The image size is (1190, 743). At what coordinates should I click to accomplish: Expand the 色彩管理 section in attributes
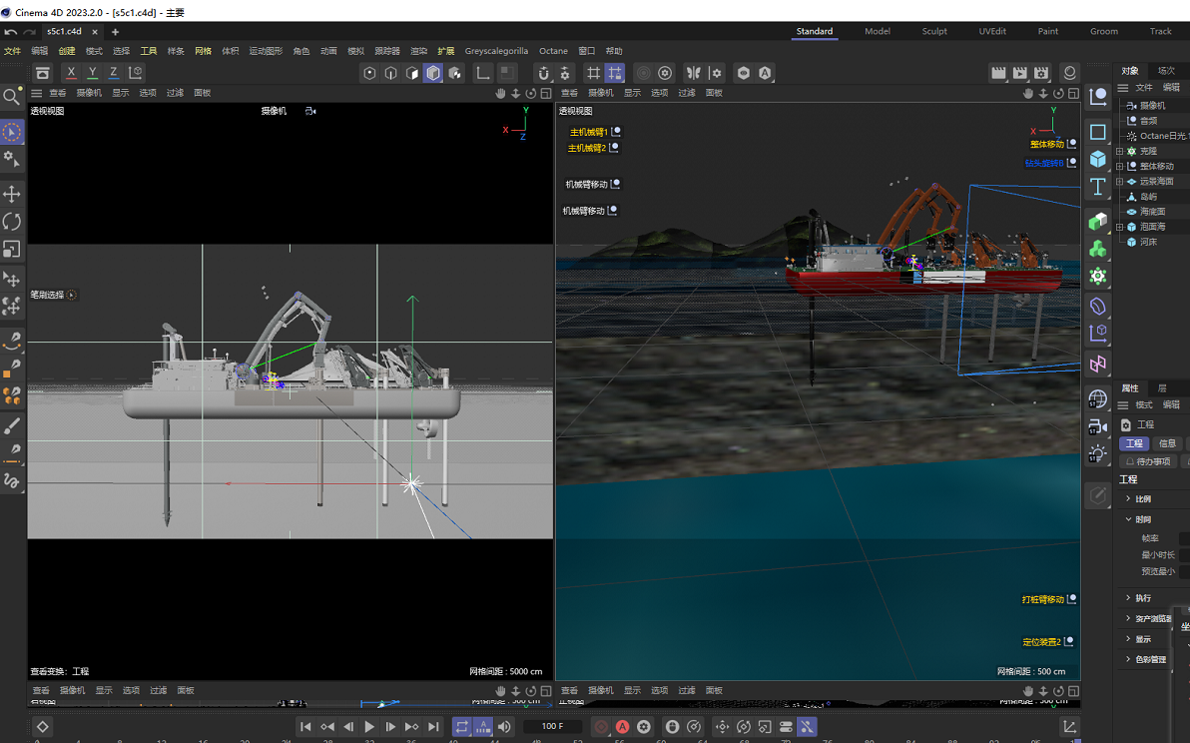[1128, 659]
